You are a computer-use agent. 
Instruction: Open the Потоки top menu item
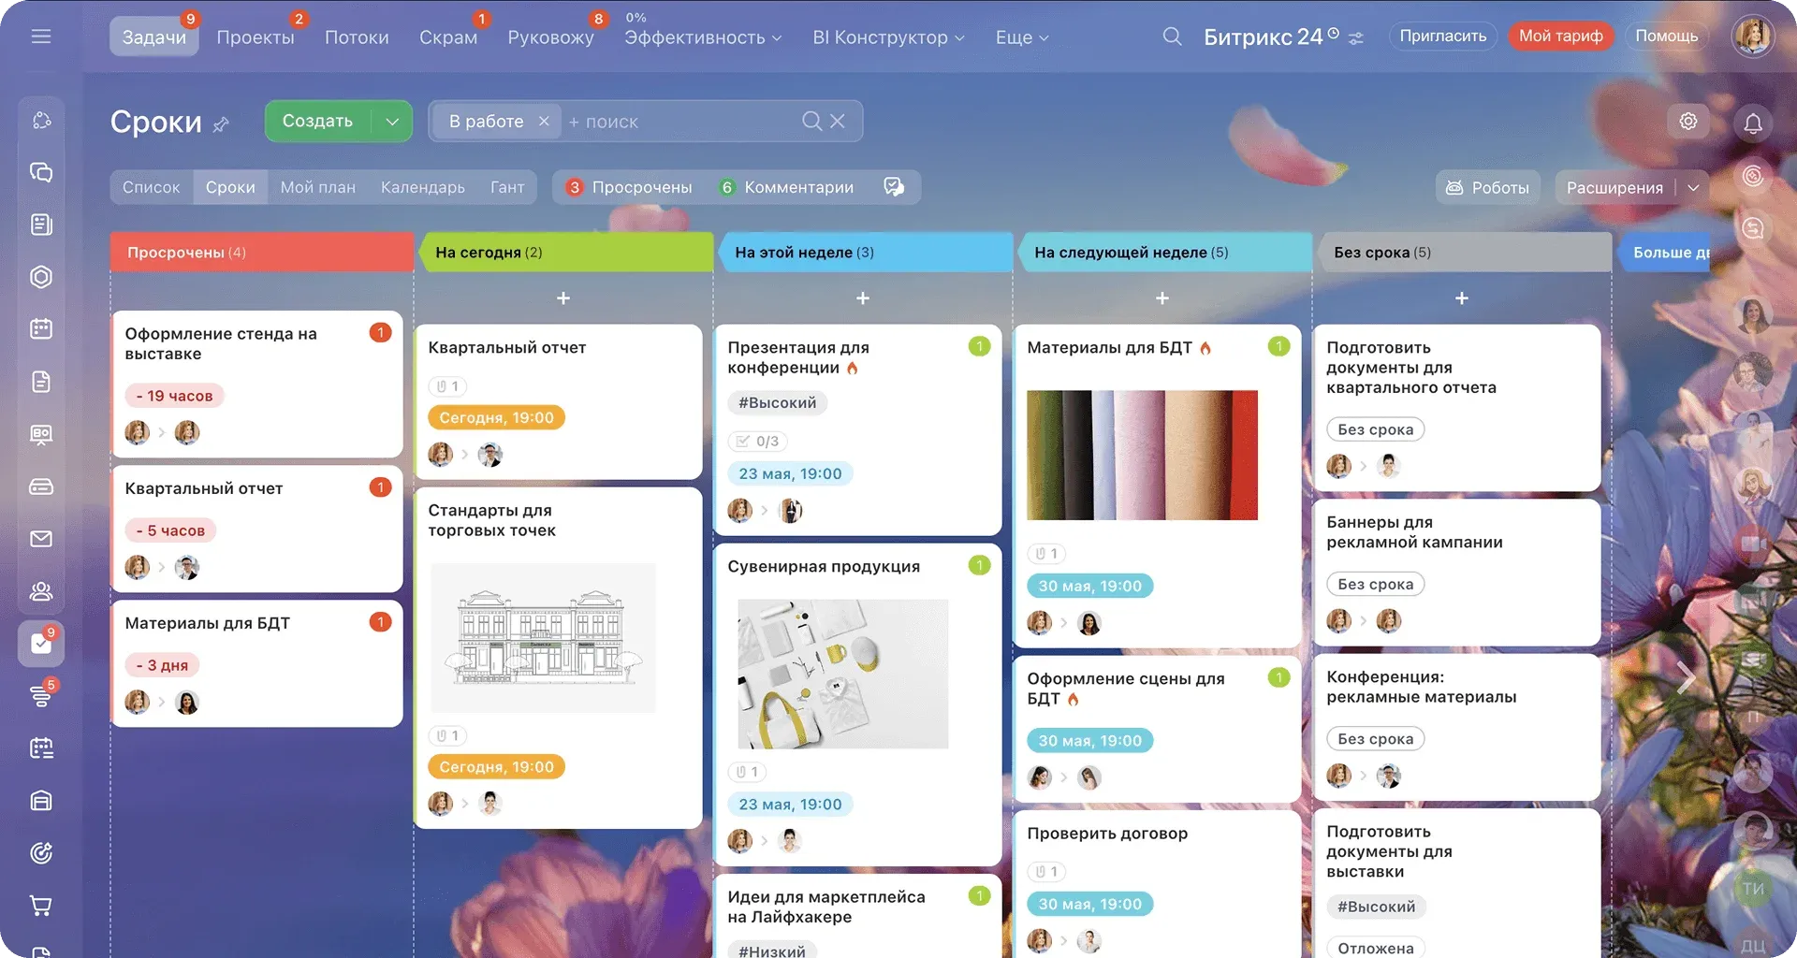[357, 37]
